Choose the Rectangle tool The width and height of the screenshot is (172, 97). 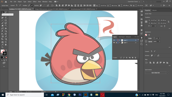(x=6, y=20)
